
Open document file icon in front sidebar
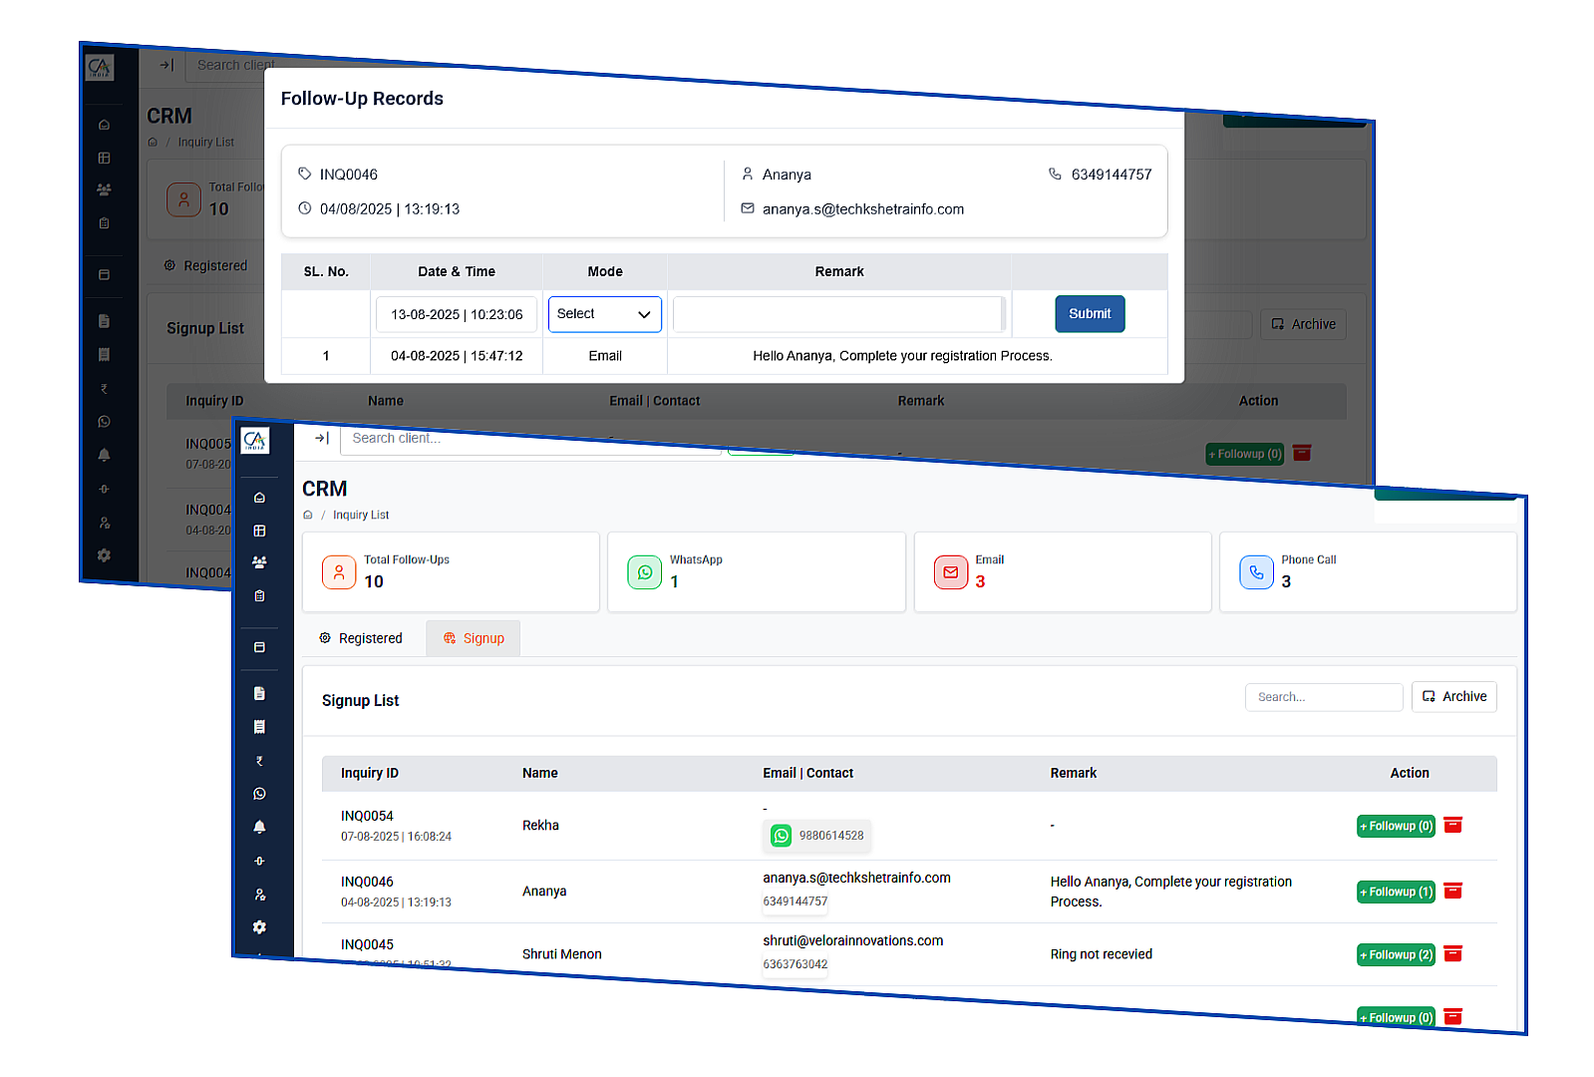(x=259, y=693)
